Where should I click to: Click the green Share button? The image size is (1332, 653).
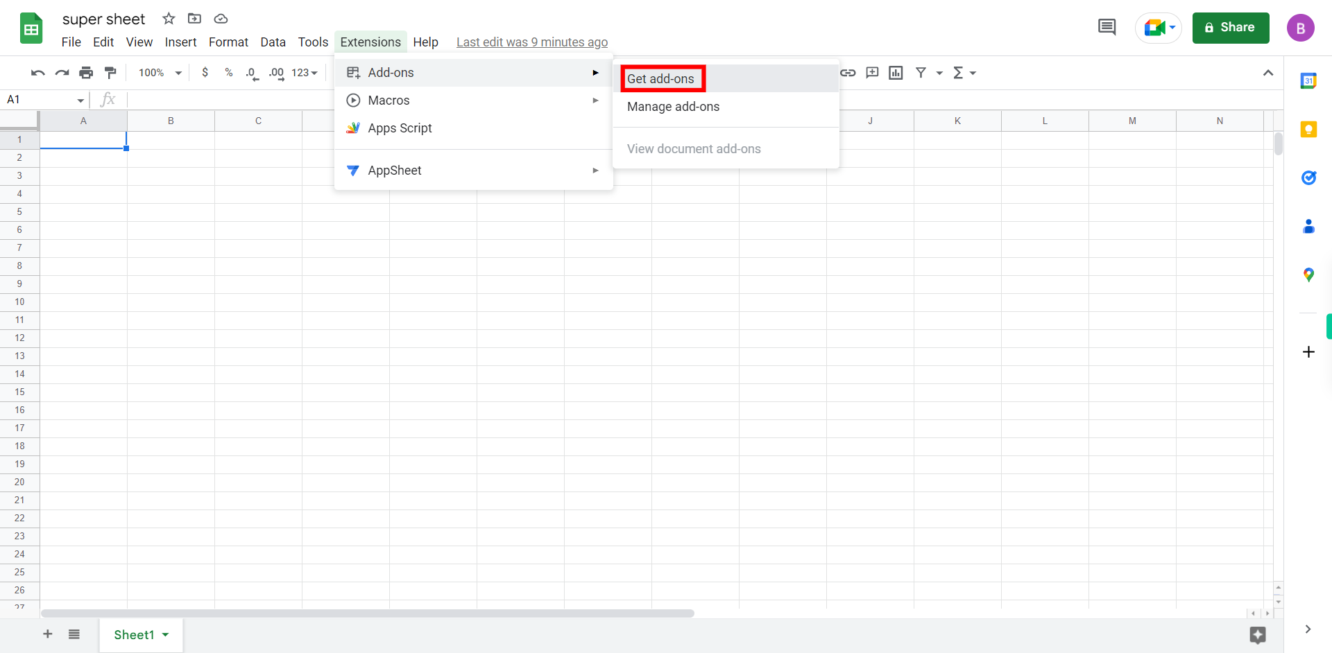pyautogui.click(x=1231, y=28)
